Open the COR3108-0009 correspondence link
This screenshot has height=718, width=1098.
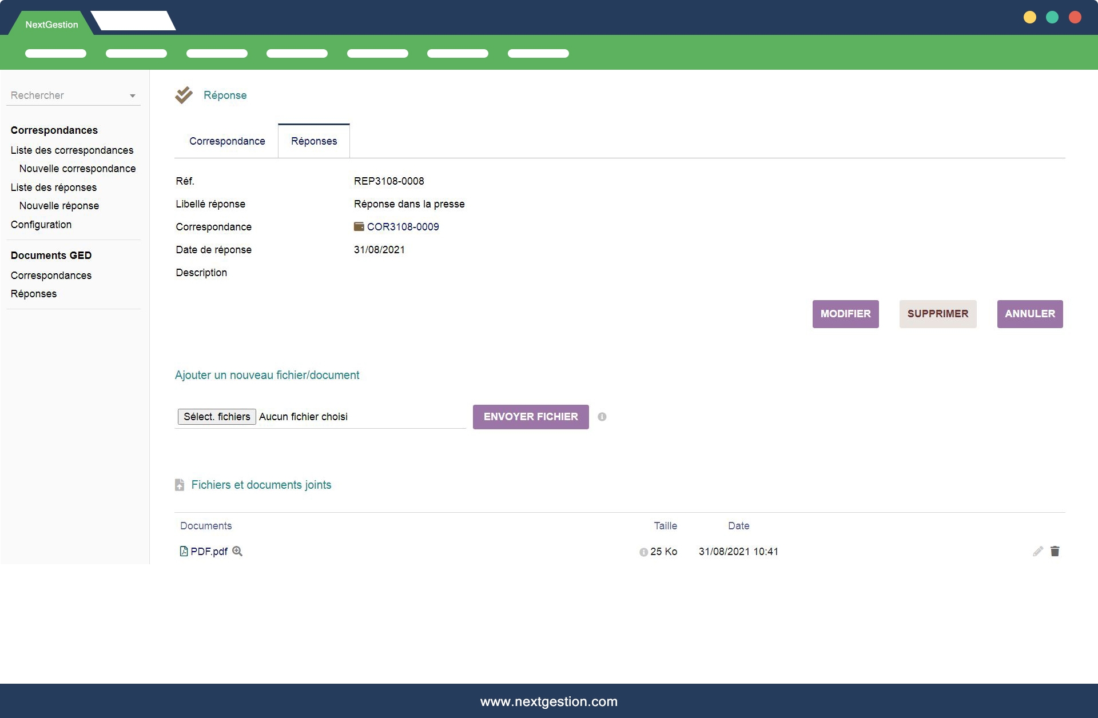[x=403, y=227]
